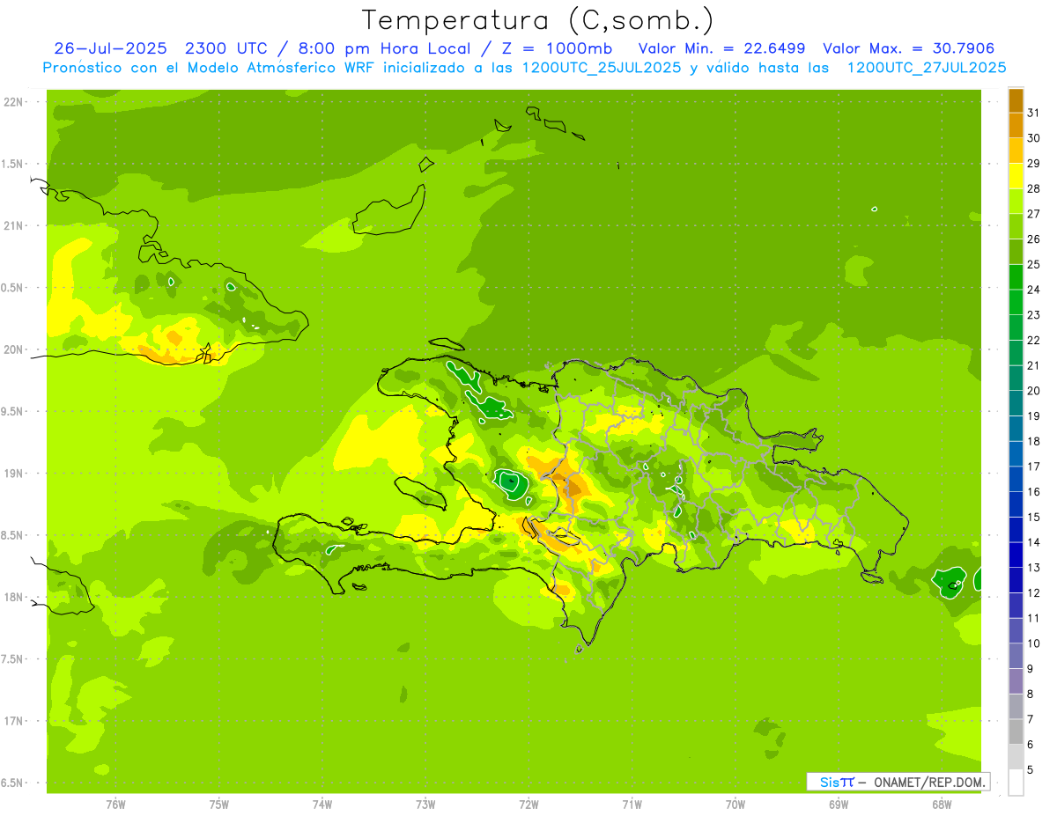The image size is (1057, 816).
Task: Click the "75W" longitude axis label
Action: [219, 805]
